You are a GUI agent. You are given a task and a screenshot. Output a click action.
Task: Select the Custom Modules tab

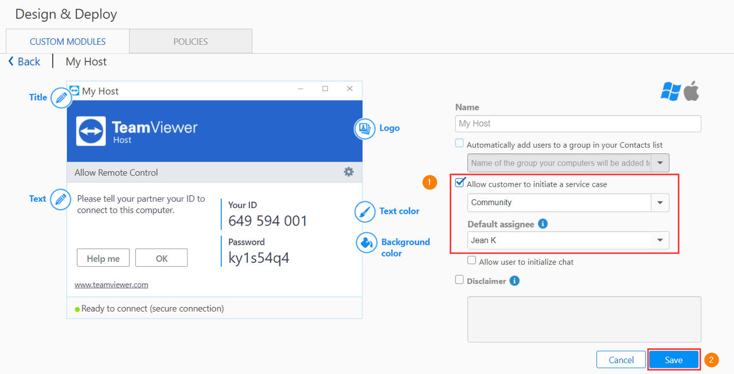pos(68,41)
